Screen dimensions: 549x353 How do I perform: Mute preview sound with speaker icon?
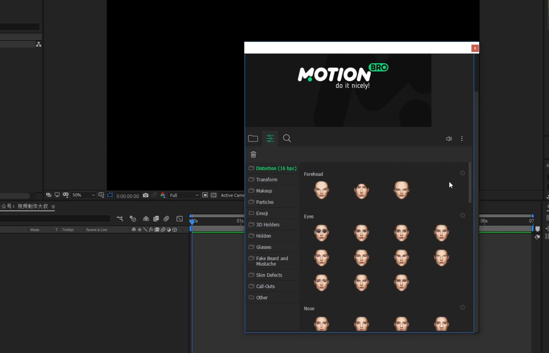click(449, 139)
